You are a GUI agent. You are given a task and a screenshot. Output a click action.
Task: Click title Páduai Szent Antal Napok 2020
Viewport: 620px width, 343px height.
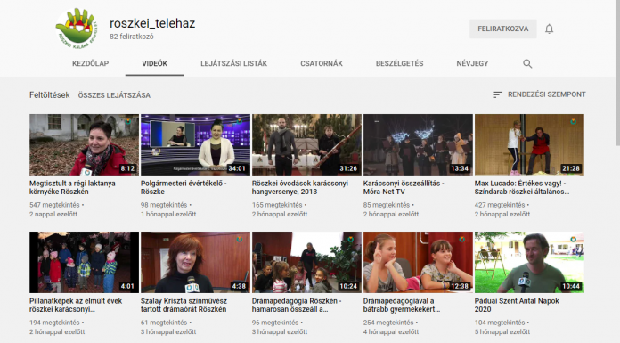[517, 305]
